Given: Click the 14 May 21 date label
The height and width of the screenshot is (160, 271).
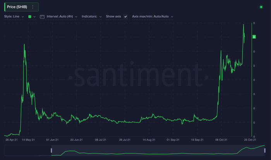Looking at the screenshot, I should (28, 140).
